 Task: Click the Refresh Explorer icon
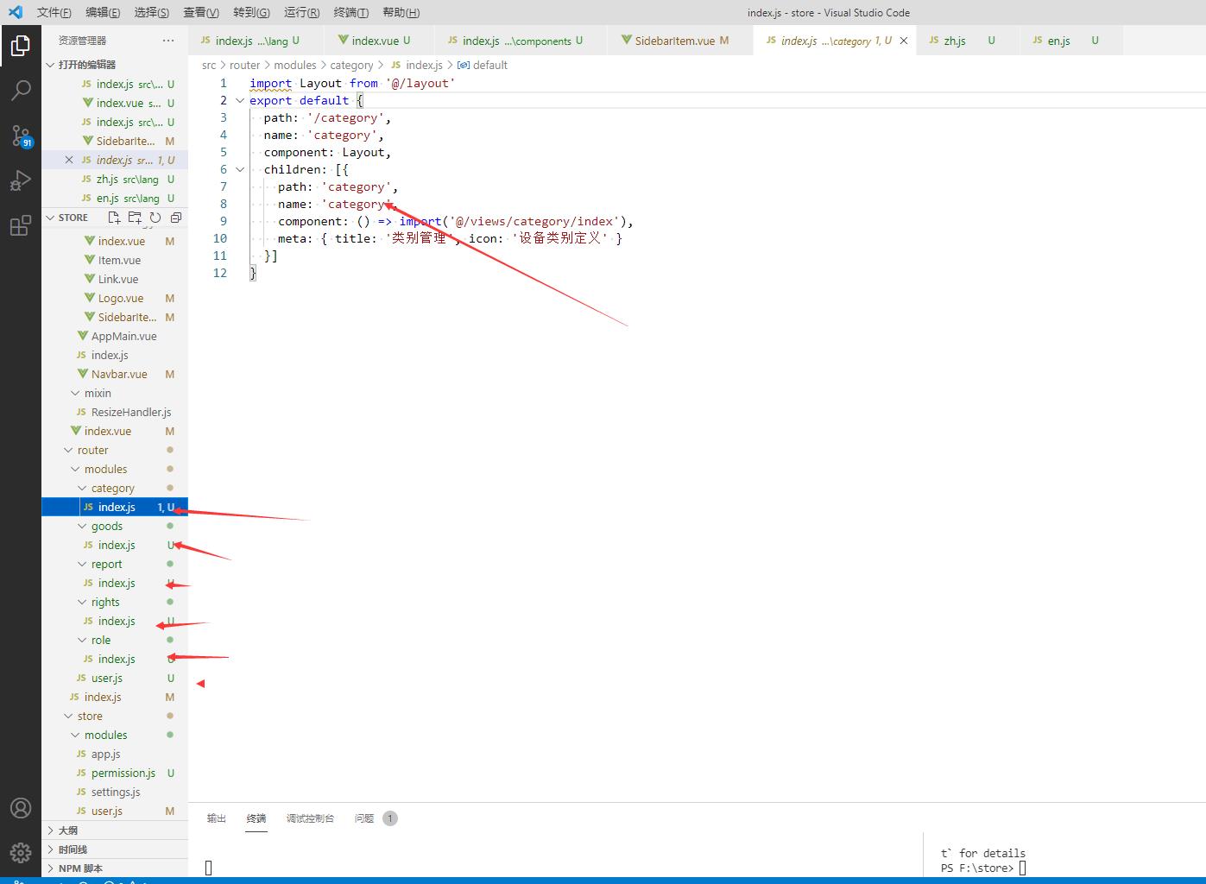pos(155,218)
